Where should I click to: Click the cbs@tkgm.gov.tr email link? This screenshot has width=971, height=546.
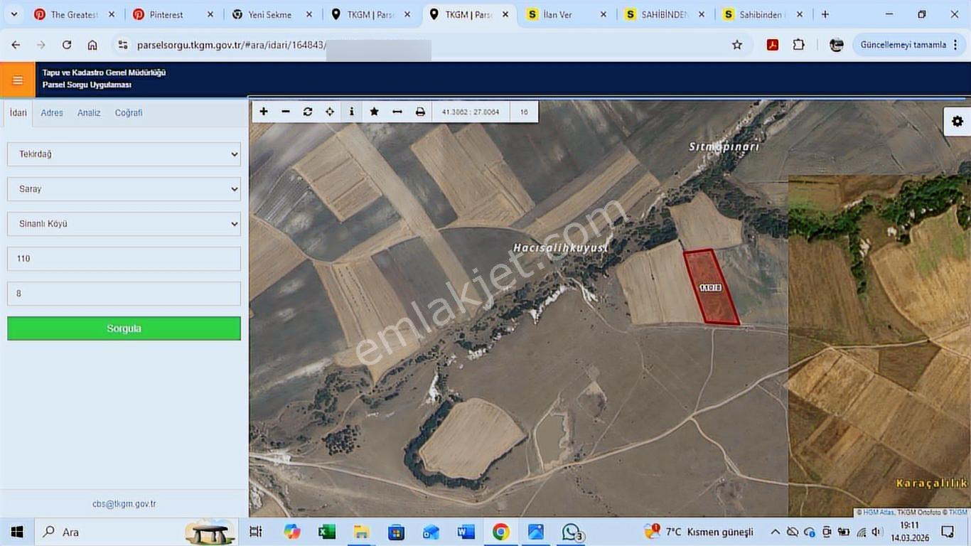click(124, 504)
